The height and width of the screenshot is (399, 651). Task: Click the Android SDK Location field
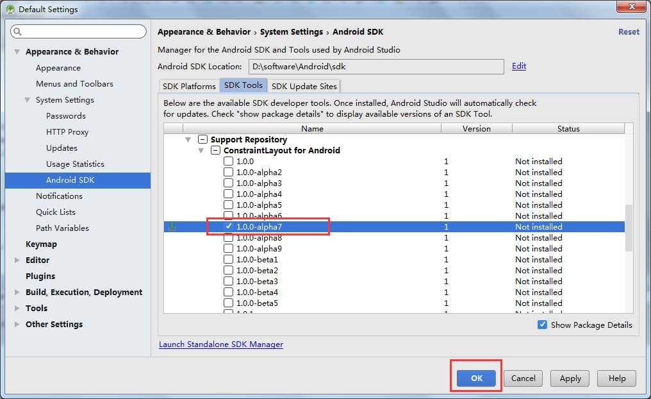click(x=376, y=67)
